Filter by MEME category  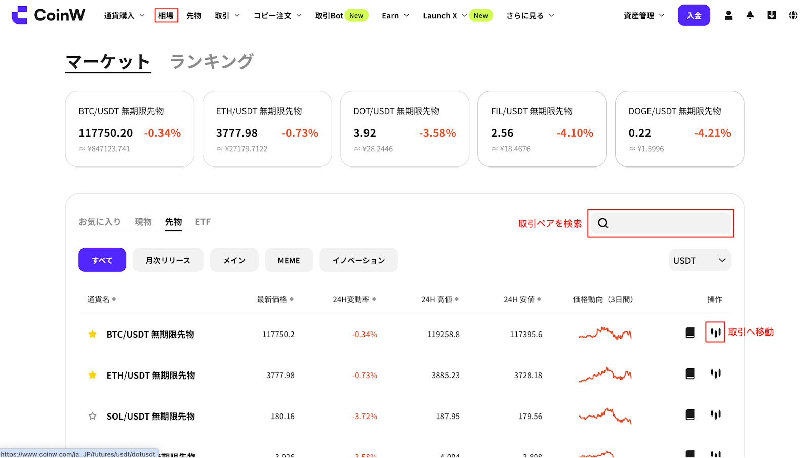click(289, 260)
